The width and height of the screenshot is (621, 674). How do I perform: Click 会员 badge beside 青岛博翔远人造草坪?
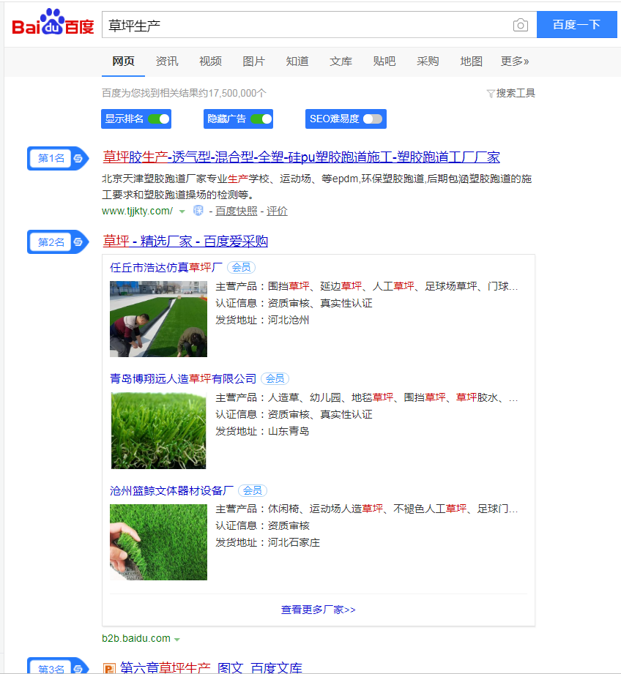pyautogui.click(x=275, y=378)
